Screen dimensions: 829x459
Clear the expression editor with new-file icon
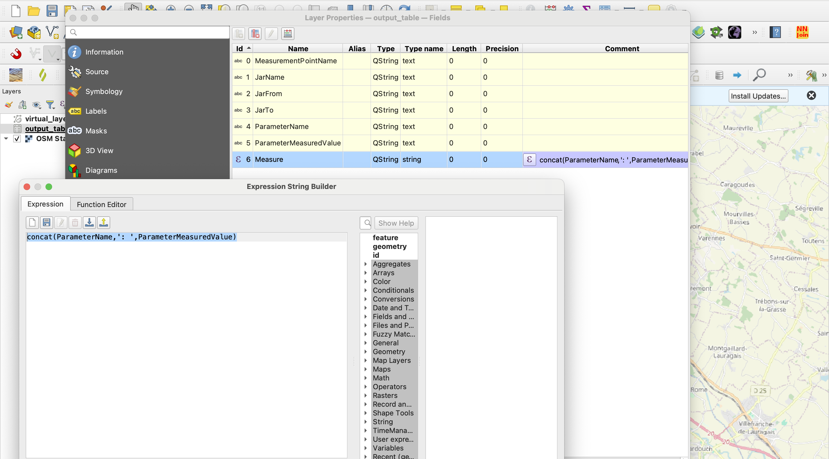[32, 222]
